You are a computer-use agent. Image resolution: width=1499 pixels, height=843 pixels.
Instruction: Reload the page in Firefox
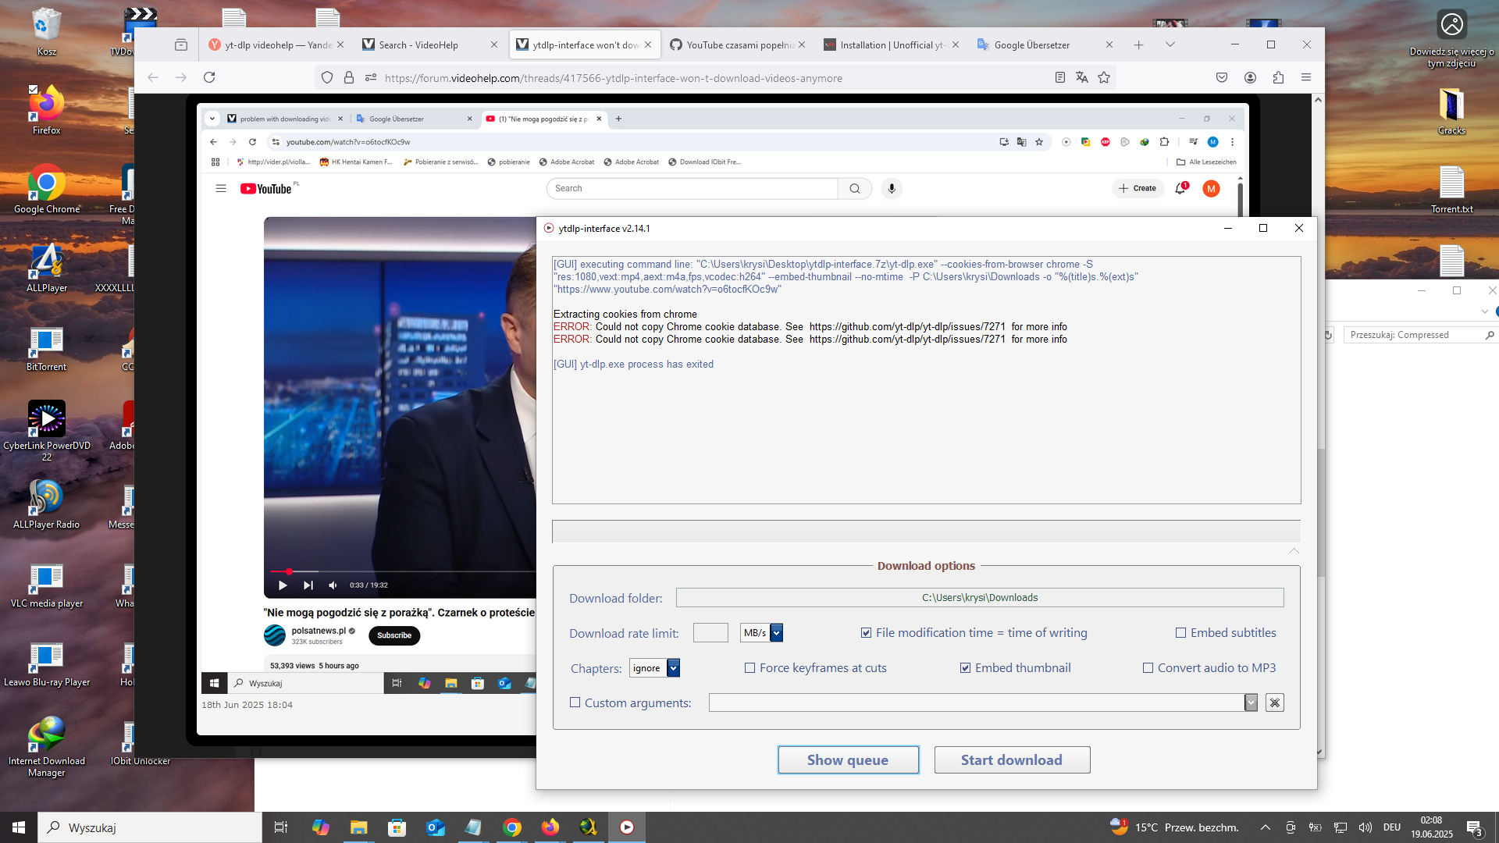[209, 77]
